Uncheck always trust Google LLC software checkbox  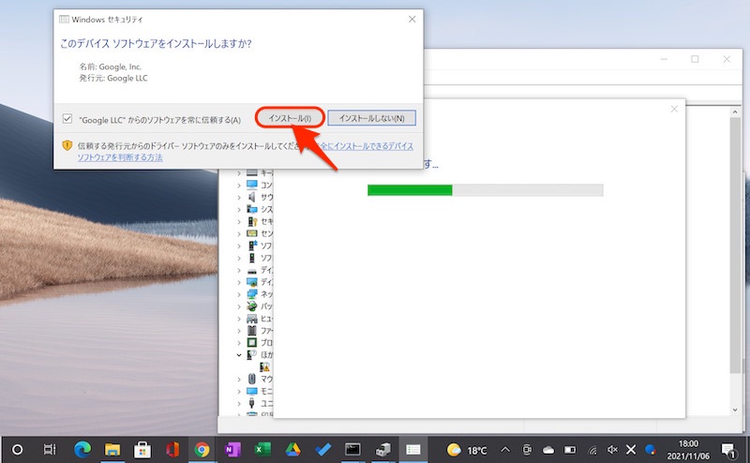coord(67,120)
